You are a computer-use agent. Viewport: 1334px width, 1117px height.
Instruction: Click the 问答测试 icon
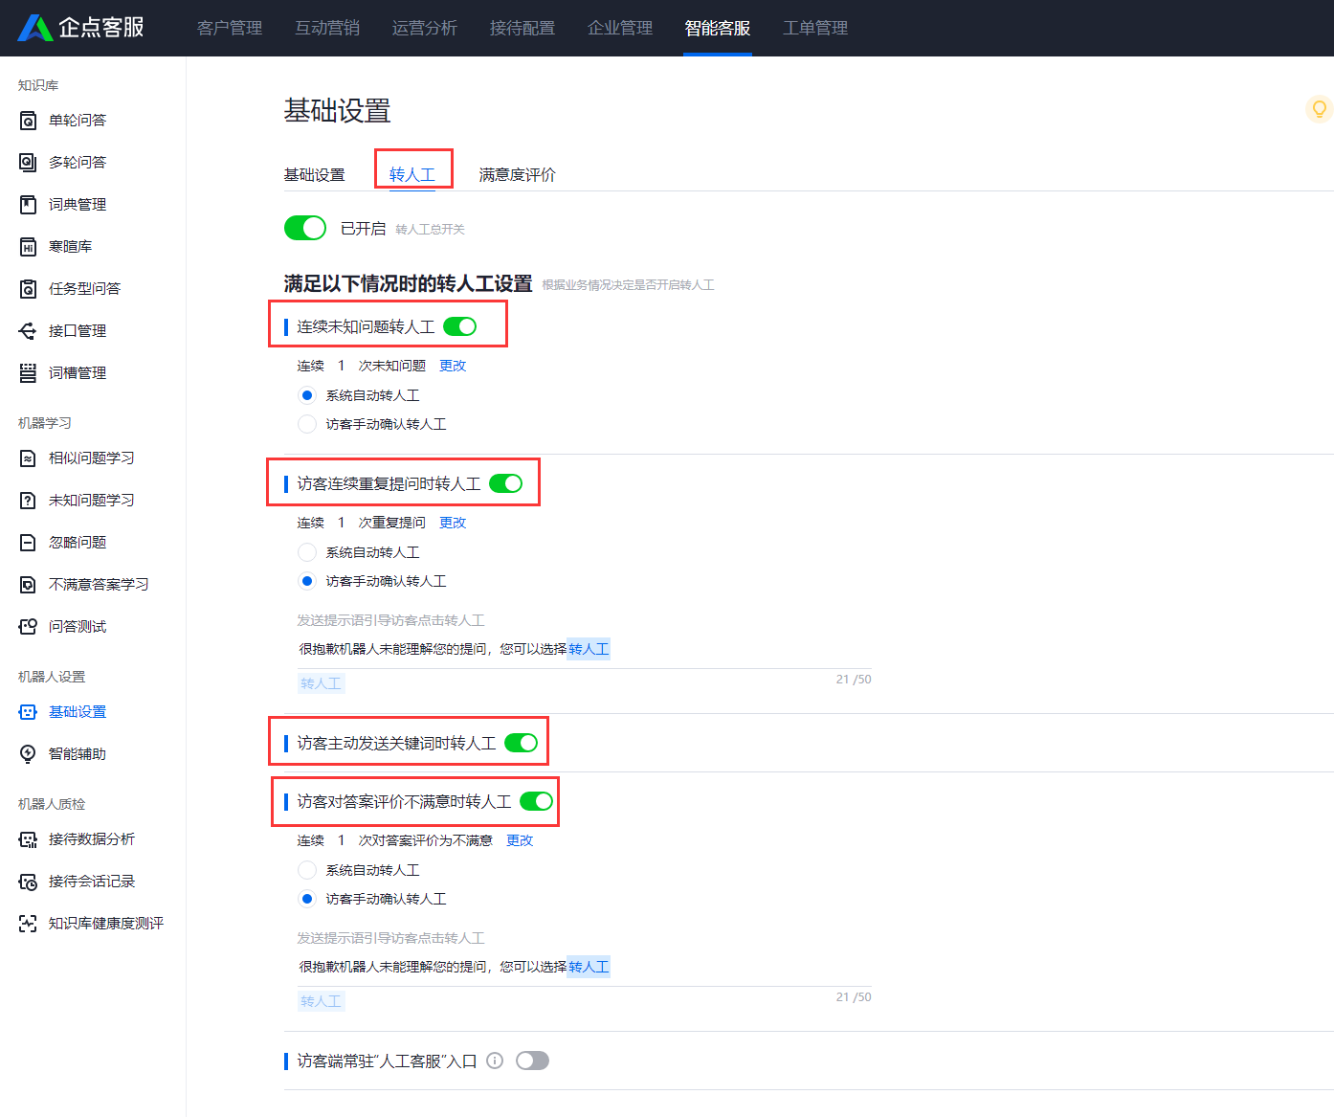tap(29, 627)
